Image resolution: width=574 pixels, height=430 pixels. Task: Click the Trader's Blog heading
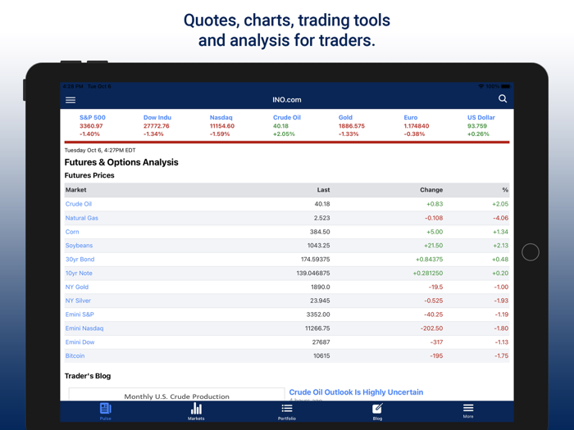[88, 376]
